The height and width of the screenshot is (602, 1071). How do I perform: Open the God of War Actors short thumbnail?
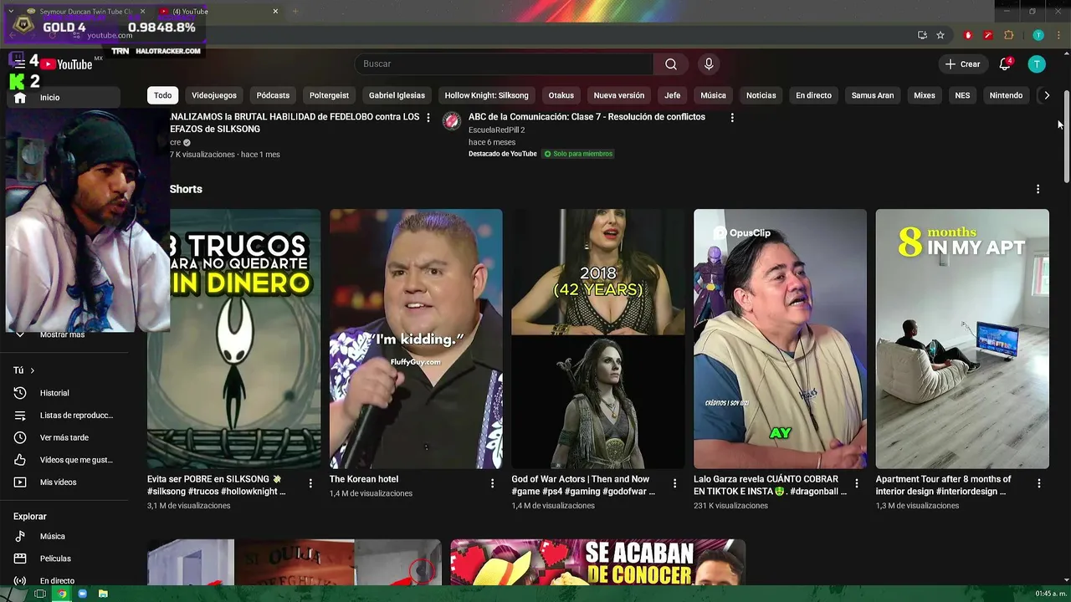[598, 339]
